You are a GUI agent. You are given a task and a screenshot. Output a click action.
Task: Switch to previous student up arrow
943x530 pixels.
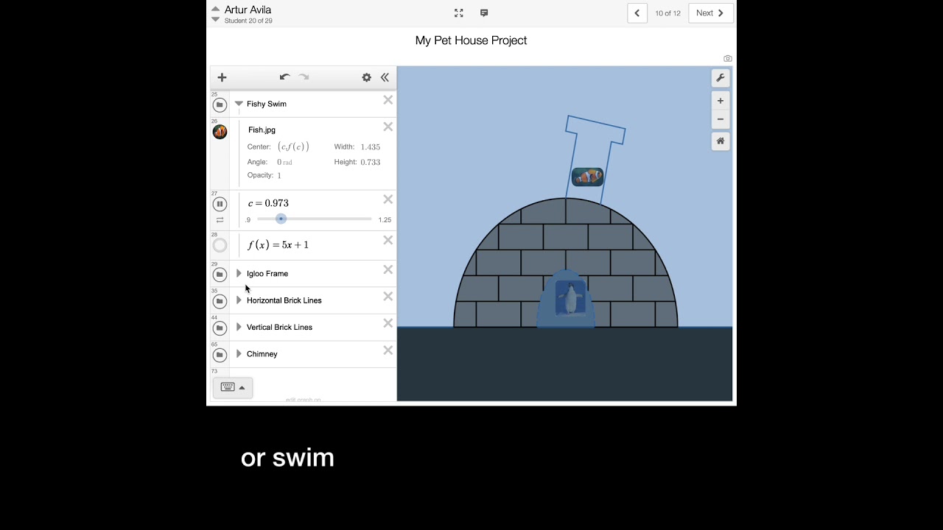(215, 9)
